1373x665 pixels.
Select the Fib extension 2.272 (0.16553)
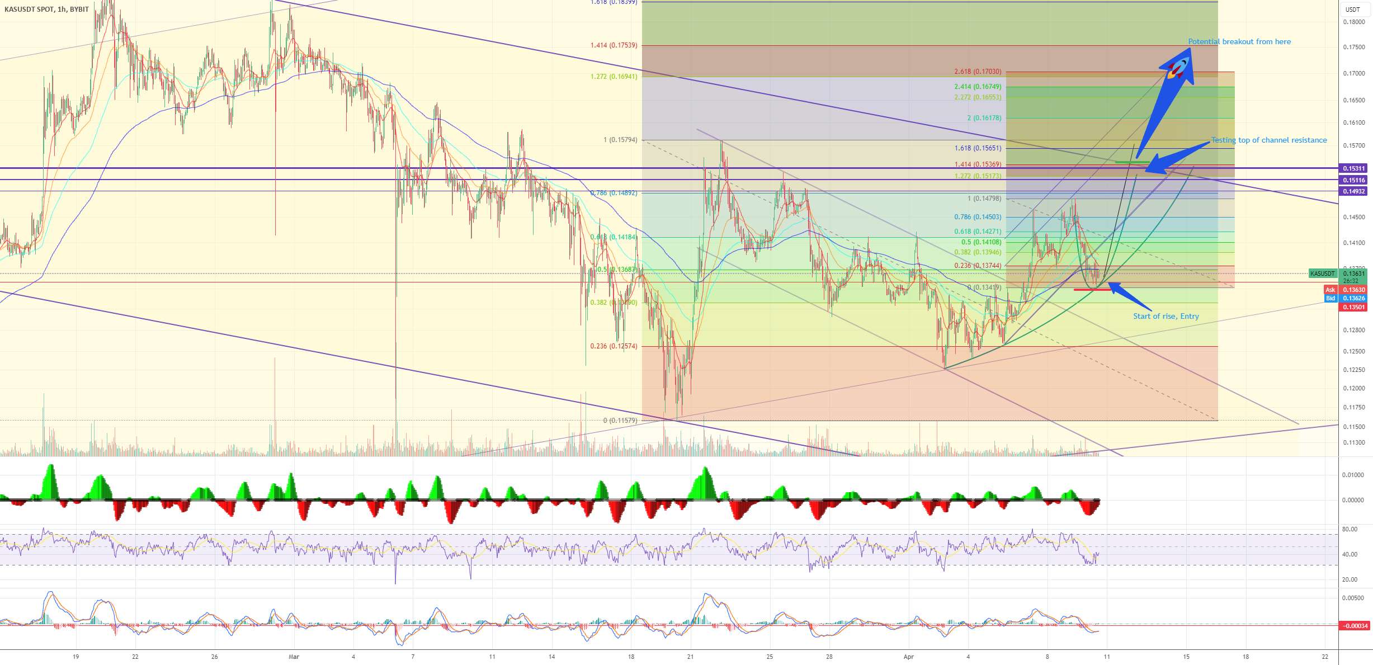tap(978, 97)
